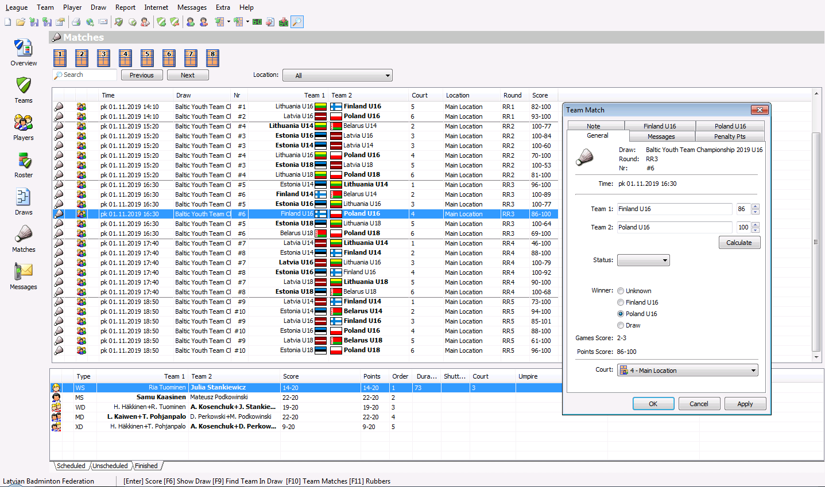The width and height of the screenshot is (825, 487).
Task: Select court 4 icon above the match list
Action: [125, 57]
